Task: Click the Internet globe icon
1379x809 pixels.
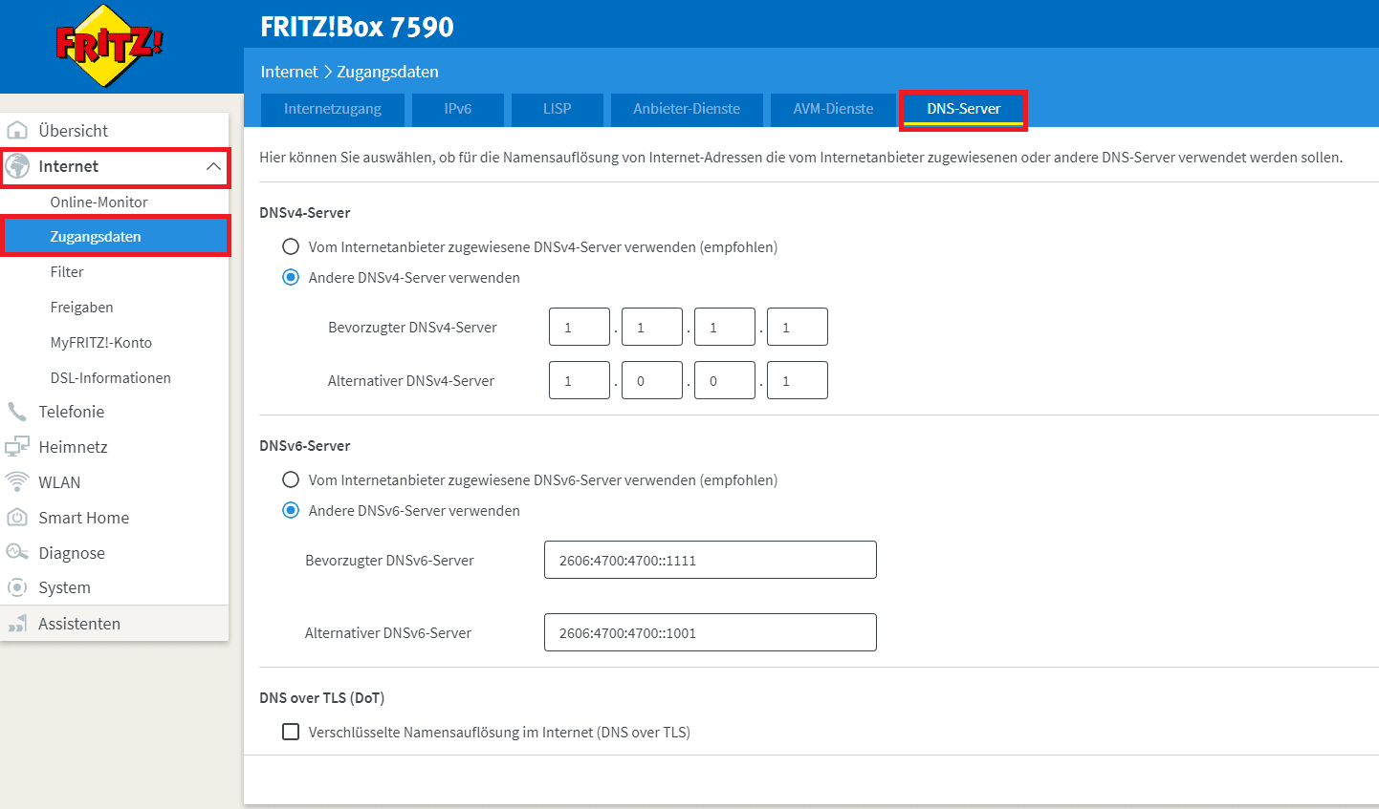Action: tap(17, 166)
